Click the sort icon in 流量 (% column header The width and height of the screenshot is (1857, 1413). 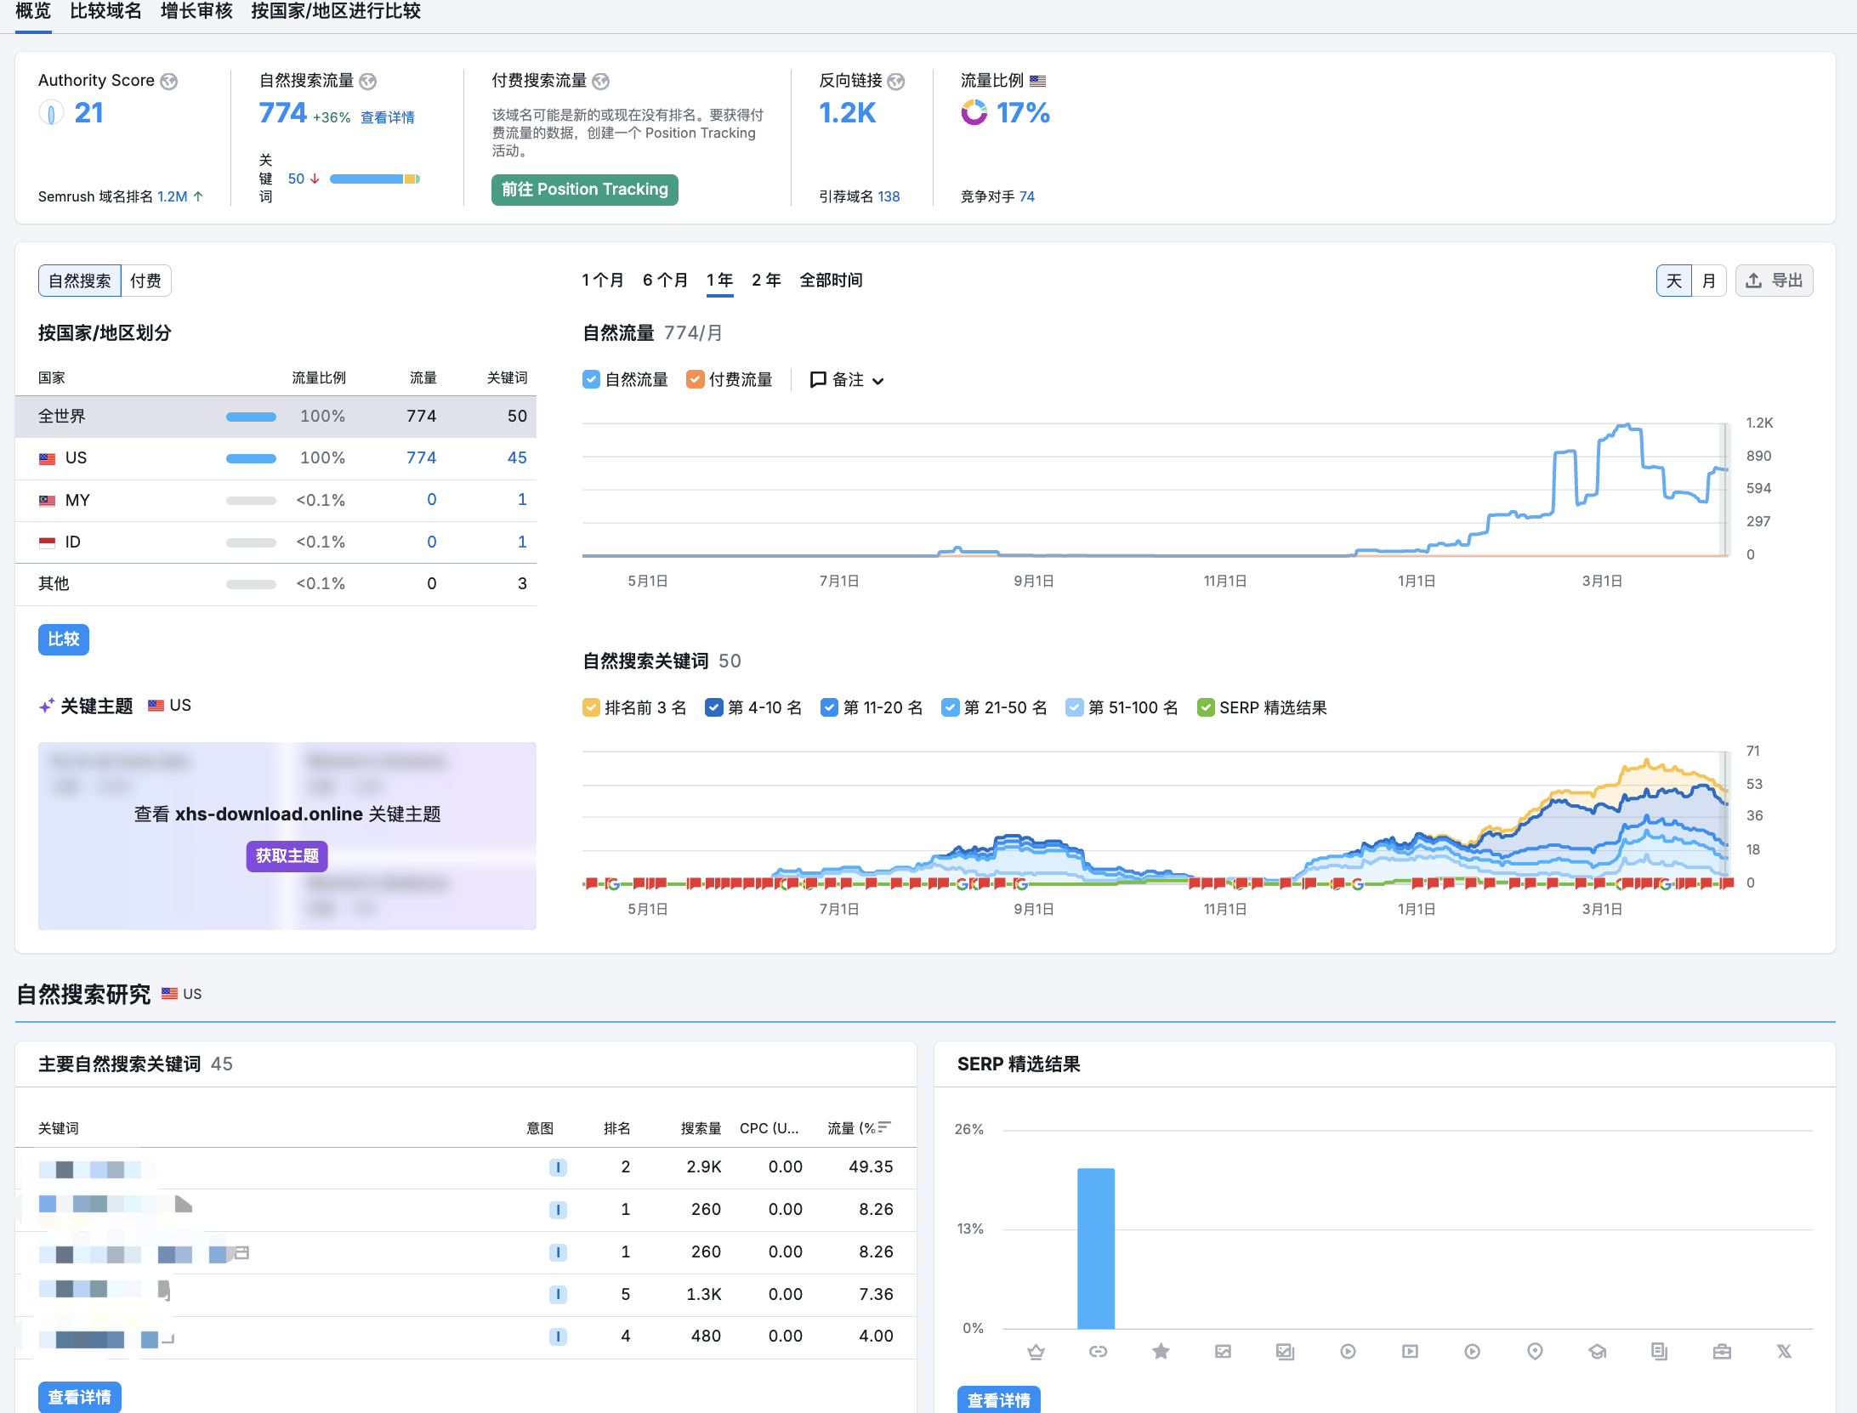click(885, 1127)
